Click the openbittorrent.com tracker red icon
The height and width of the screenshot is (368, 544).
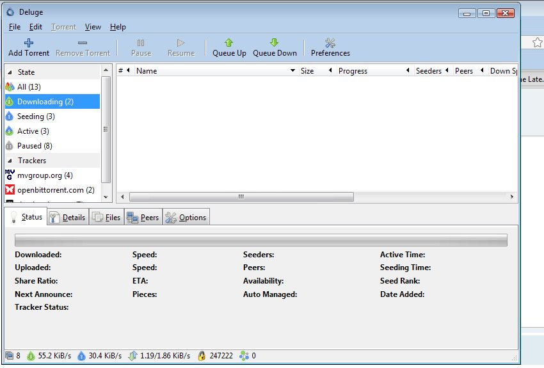click(10, 189)
